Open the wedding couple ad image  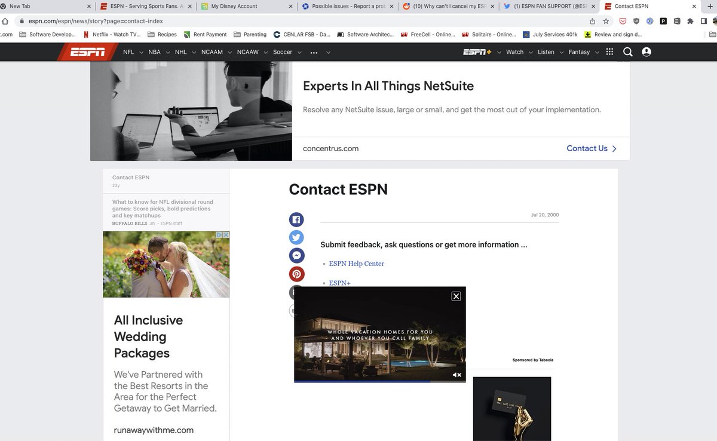pyautogui.click(x=166, y=265)
